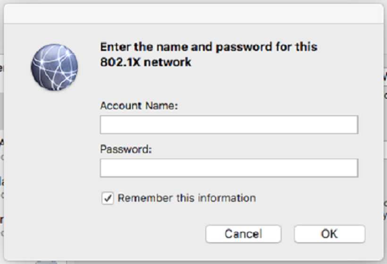
Task: Click the gray background window strip on left
Action: click(1, 111)
